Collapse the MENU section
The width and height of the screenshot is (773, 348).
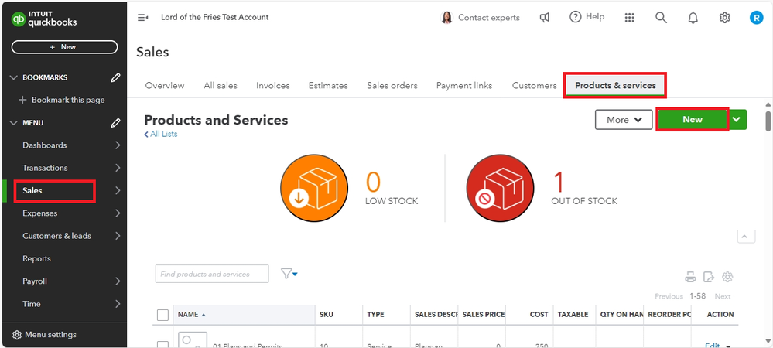tap(13, 123)
